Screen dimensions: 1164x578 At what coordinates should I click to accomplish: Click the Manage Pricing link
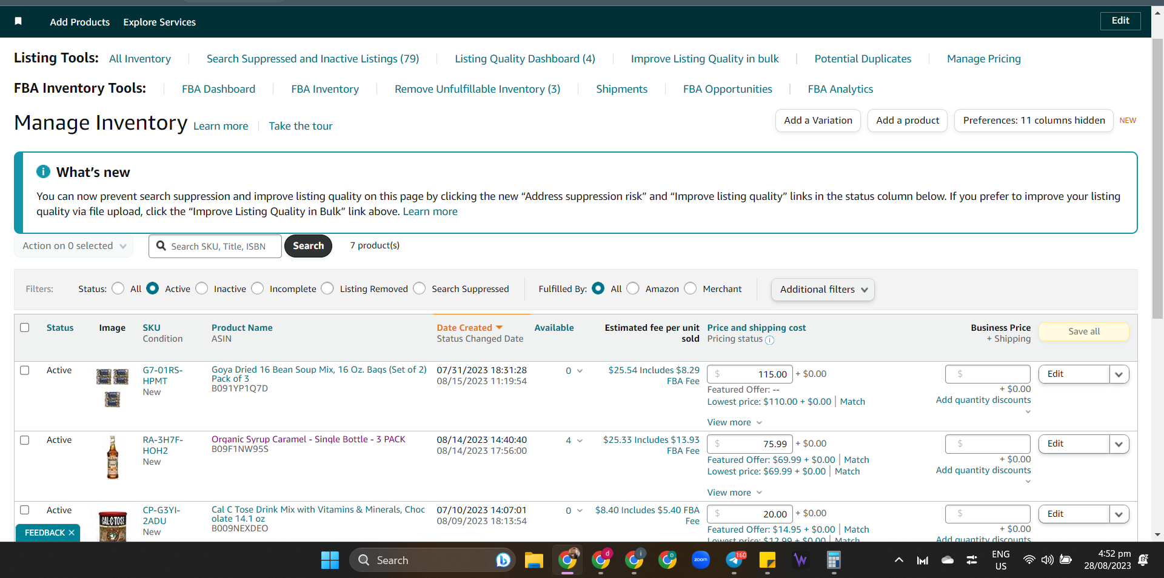click(x=984, y=59)
